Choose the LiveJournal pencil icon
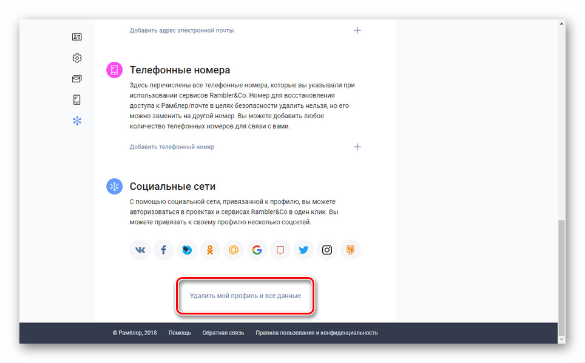 point(186,249)
